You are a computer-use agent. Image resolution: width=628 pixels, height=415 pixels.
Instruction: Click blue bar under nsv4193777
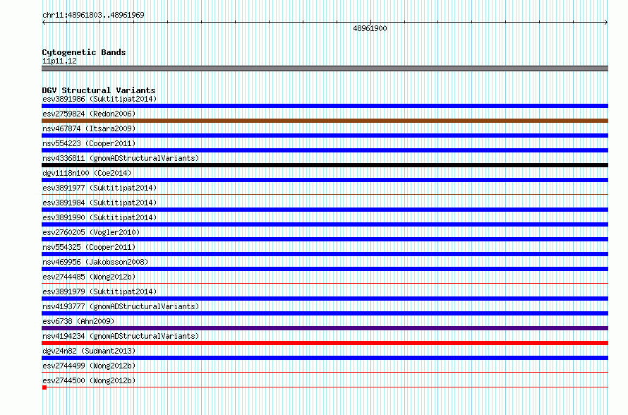325,313
